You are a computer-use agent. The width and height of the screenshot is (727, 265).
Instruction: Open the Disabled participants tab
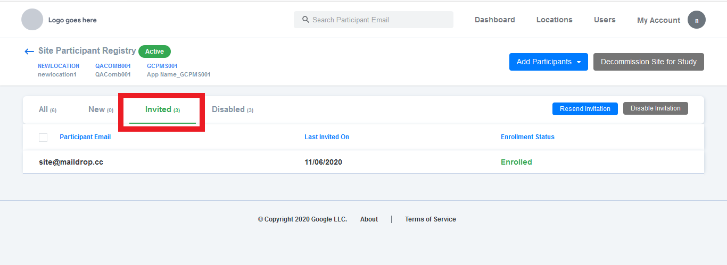(x=233, y=109)
